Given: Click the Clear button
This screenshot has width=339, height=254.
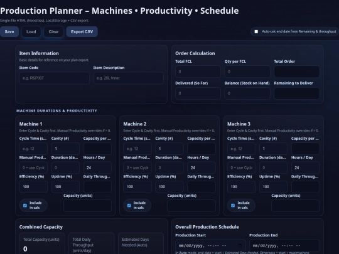Looking at the screenshot, I should tap(53, 32).
